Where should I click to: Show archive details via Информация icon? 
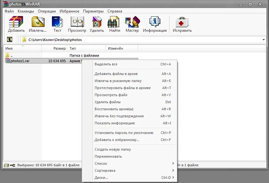(155, 21)
